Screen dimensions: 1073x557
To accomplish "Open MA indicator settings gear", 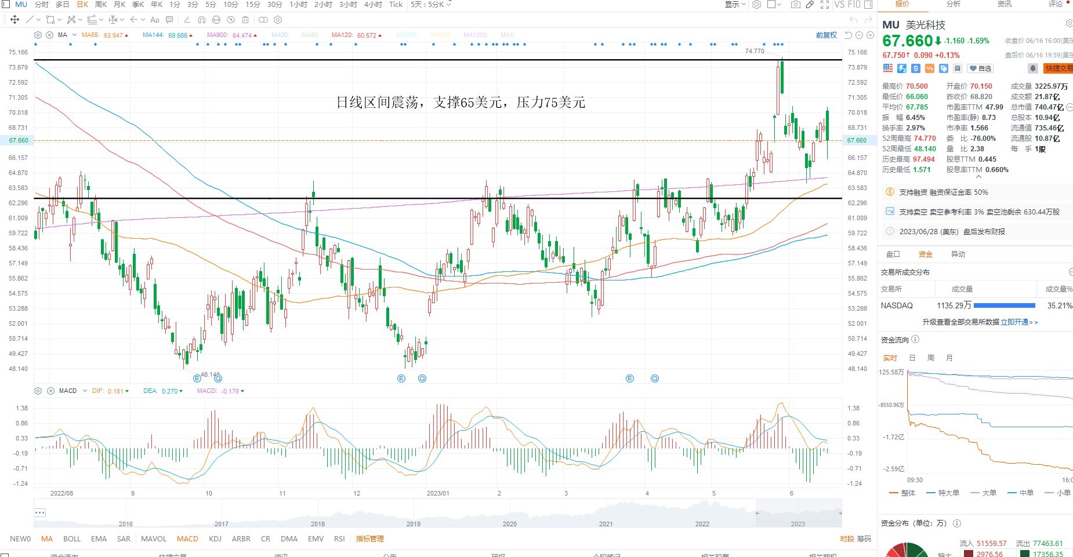I will (x=38, y=35).
